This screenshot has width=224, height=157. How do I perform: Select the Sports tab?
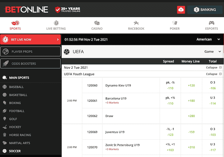(15, 25)
